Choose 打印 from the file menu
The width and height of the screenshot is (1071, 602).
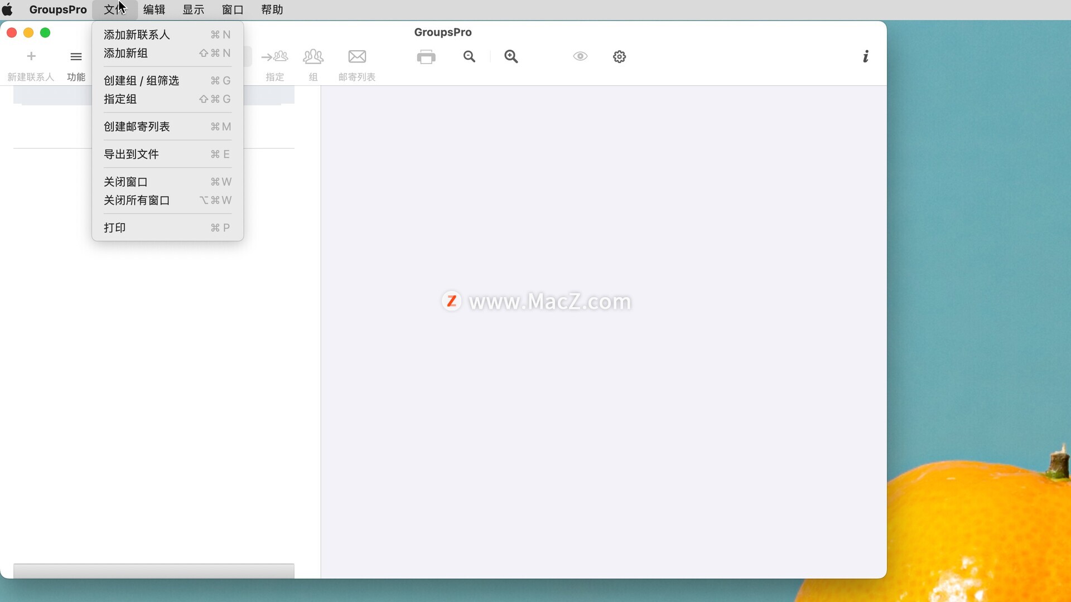pos(167,227)
